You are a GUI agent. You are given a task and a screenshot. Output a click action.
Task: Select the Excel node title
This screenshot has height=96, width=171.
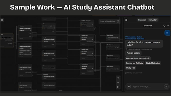click(44, 24)
